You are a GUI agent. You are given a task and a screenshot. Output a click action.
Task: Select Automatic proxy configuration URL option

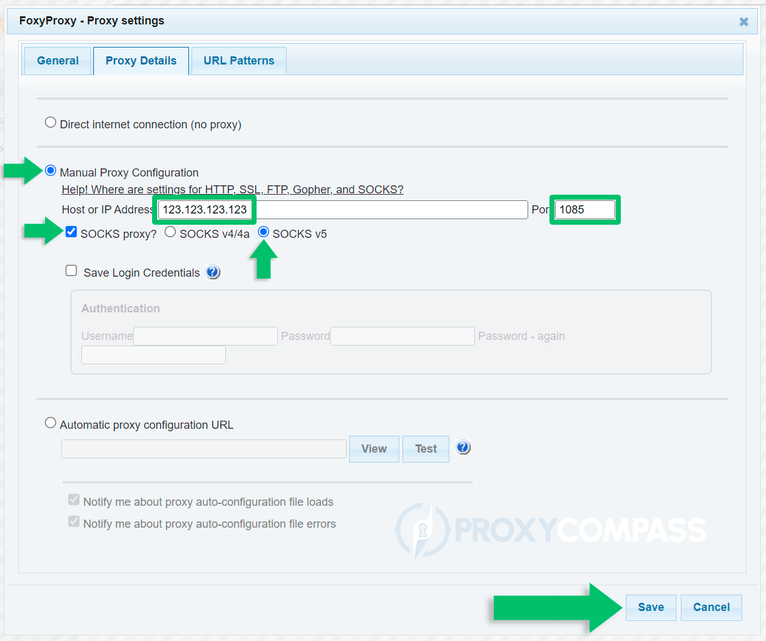[x=51, y=423]
